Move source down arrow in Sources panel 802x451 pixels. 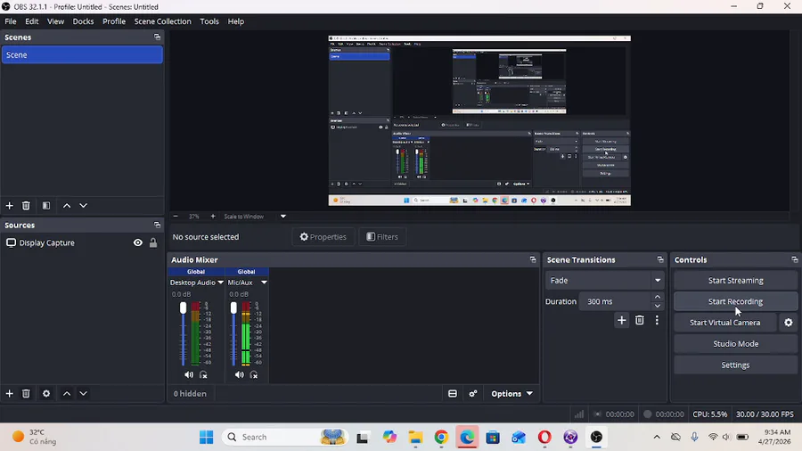pyautogui.click(x=84, y=393)
